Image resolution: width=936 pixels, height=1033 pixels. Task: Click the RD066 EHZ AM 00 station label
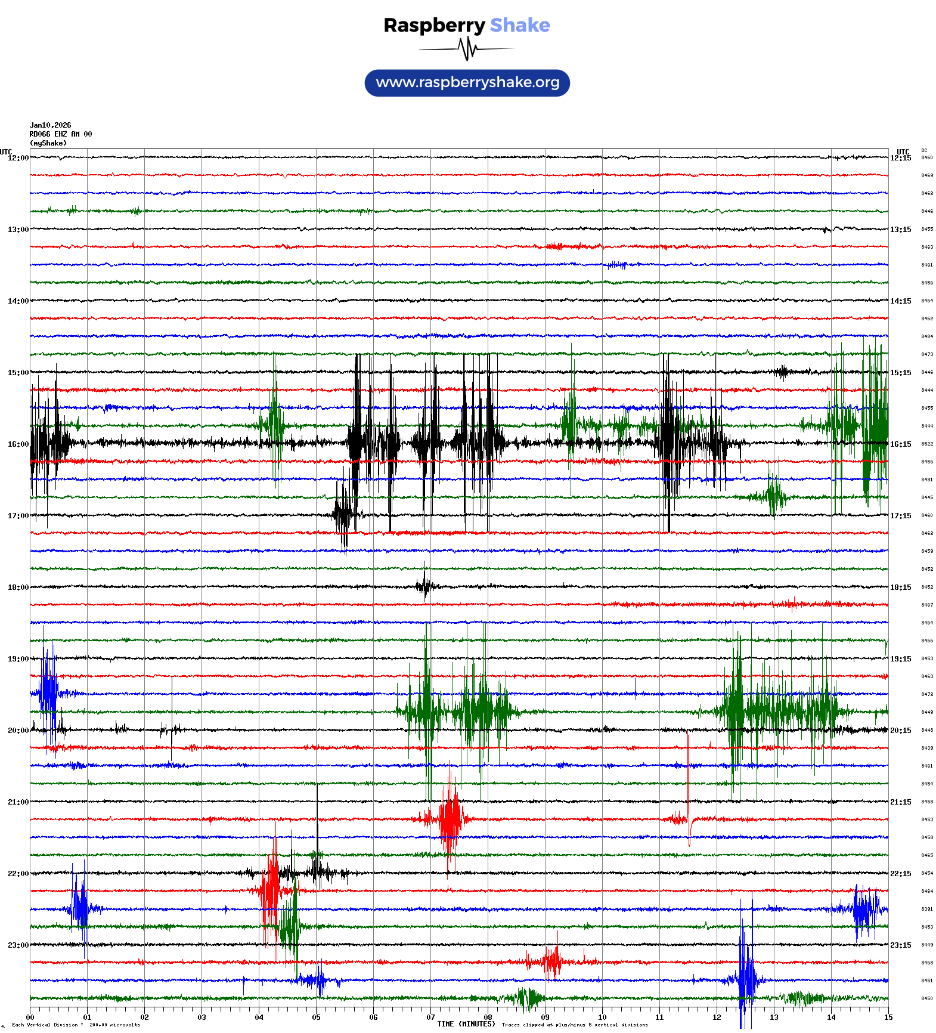(x=60, y=134)
